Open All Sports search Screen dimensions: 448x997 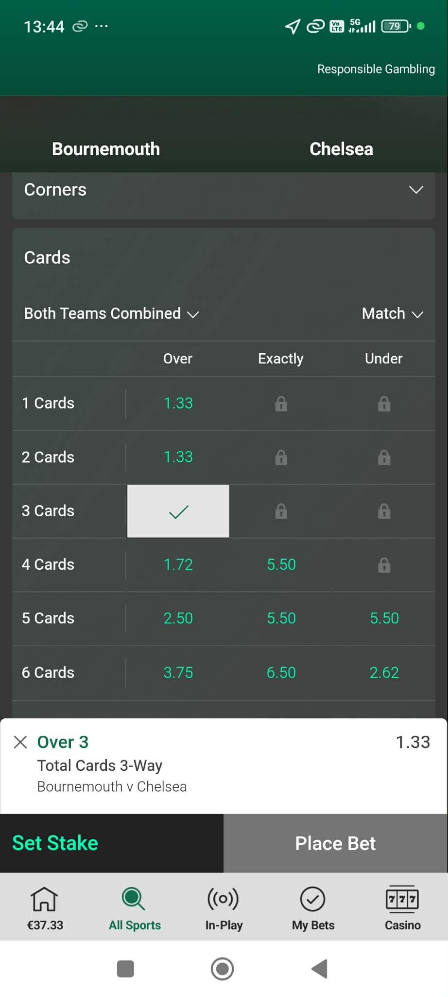[x=135, y=907]
